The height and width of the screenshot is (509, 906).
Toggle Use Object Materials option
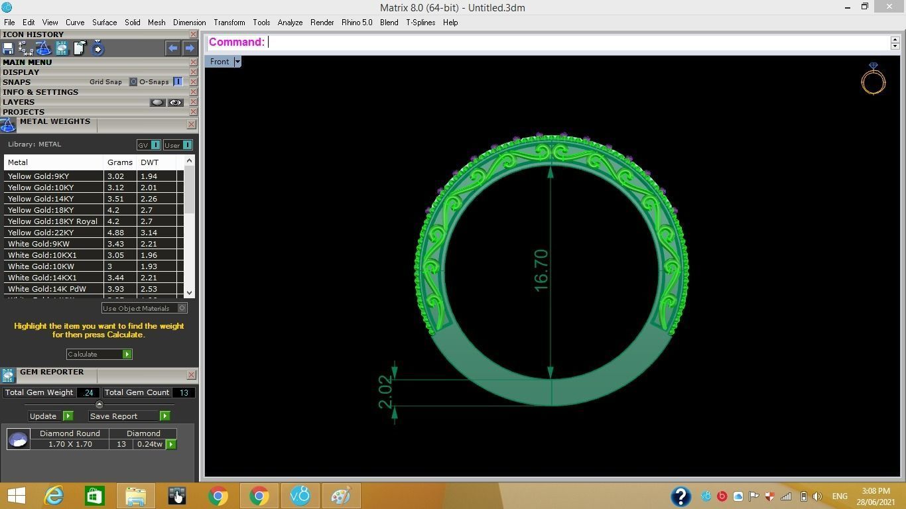tap(182, 308)
